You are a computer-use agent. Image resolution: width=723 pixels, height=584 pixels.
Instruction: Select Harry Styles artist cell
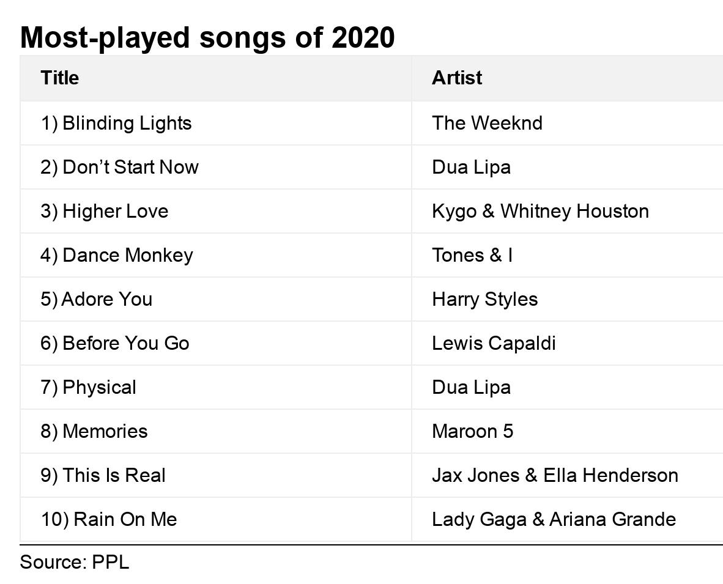[x=485, y=299]
